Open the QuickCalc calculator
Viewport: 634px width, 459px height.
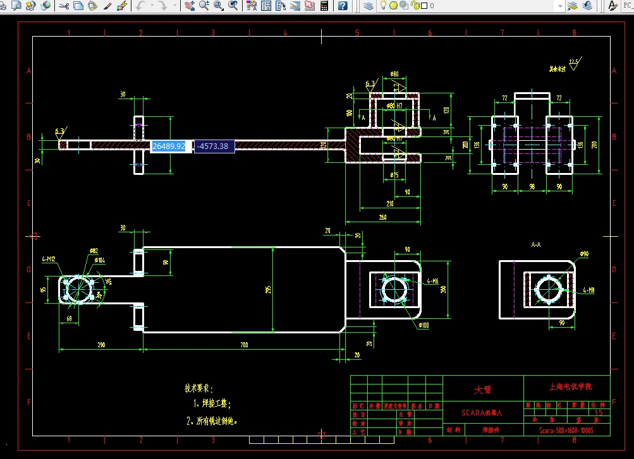(x=324, y=6)
